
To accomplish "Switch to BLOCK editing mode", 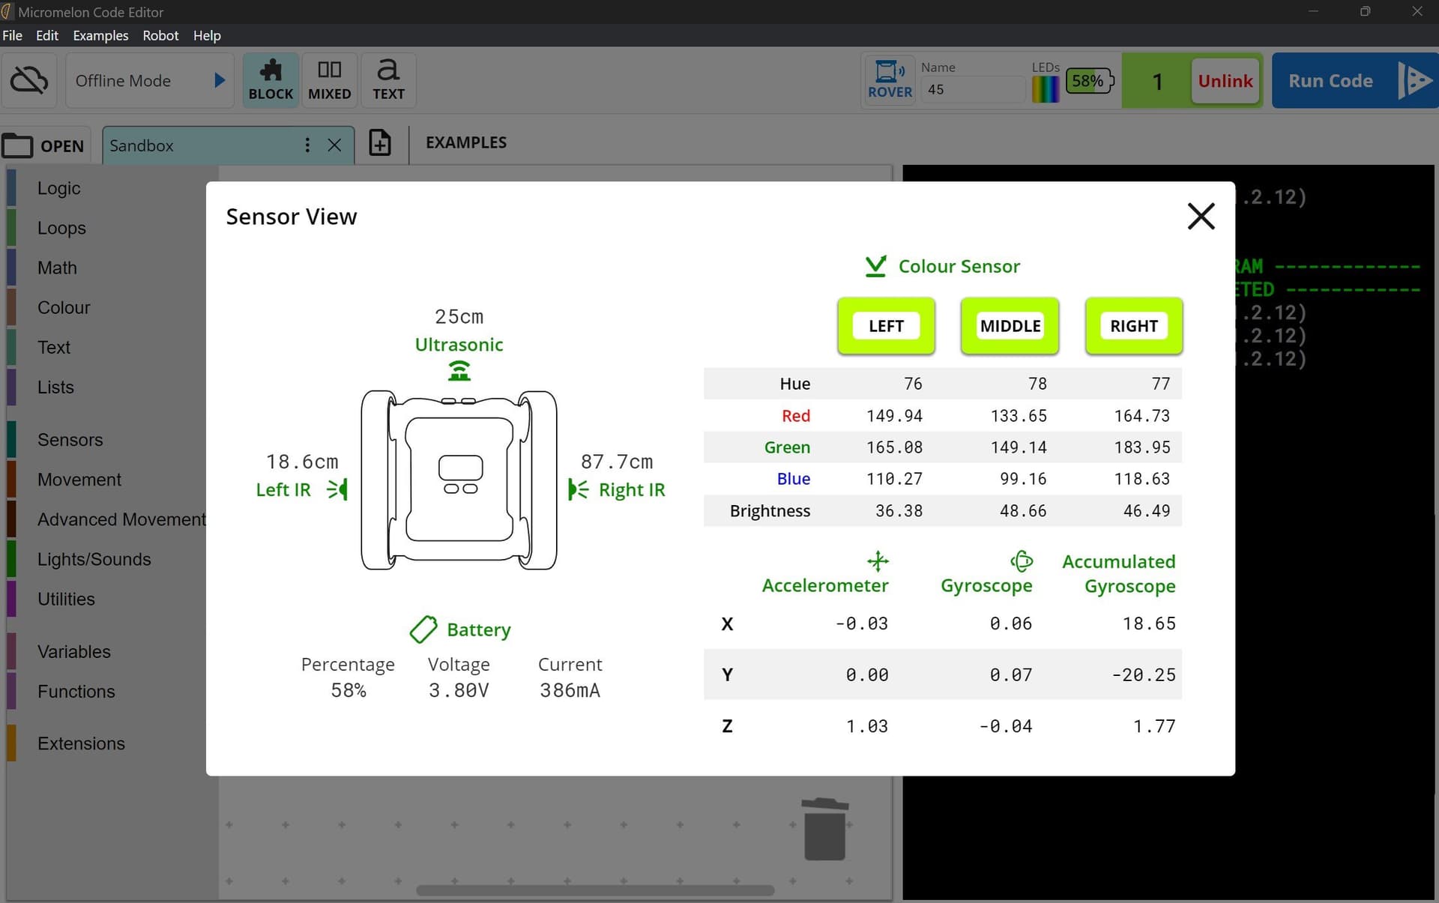I will (x=271, y=79).
